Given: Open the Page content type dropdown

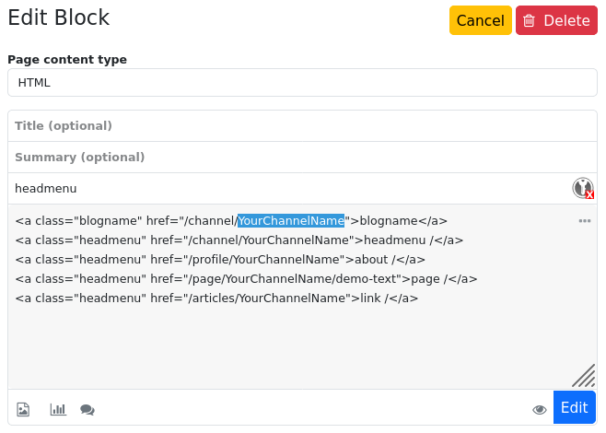Looking at the screenshot, I should point(302,82).
